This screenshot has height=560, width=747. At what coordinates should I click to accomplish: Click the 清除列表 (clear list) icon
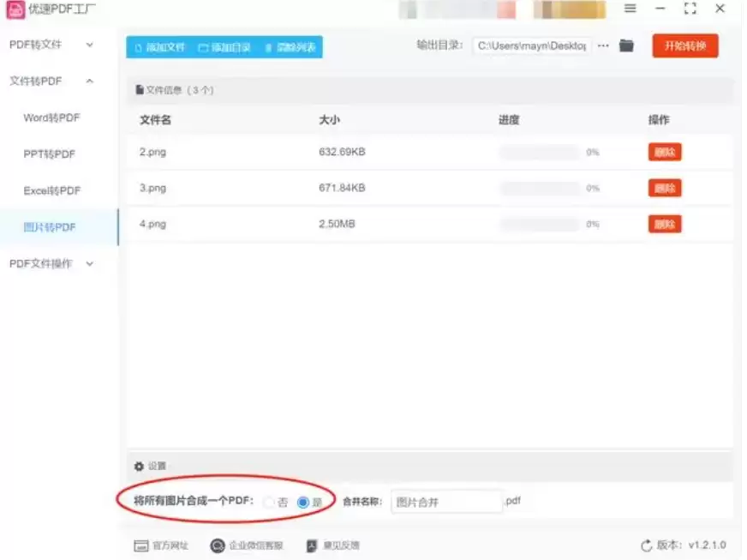268,48
